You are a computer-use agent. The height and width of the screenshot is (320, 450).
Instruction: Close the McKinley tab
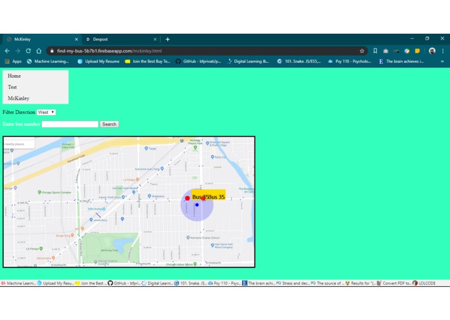[76, 40]
